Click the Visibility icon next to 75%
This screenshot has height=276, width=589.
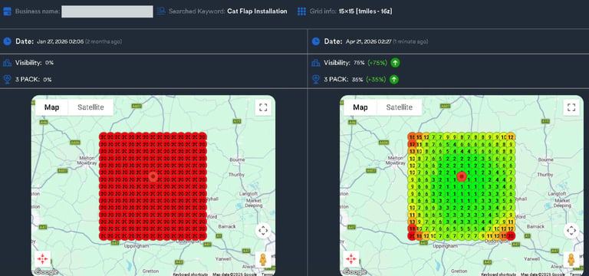point(316,63)
